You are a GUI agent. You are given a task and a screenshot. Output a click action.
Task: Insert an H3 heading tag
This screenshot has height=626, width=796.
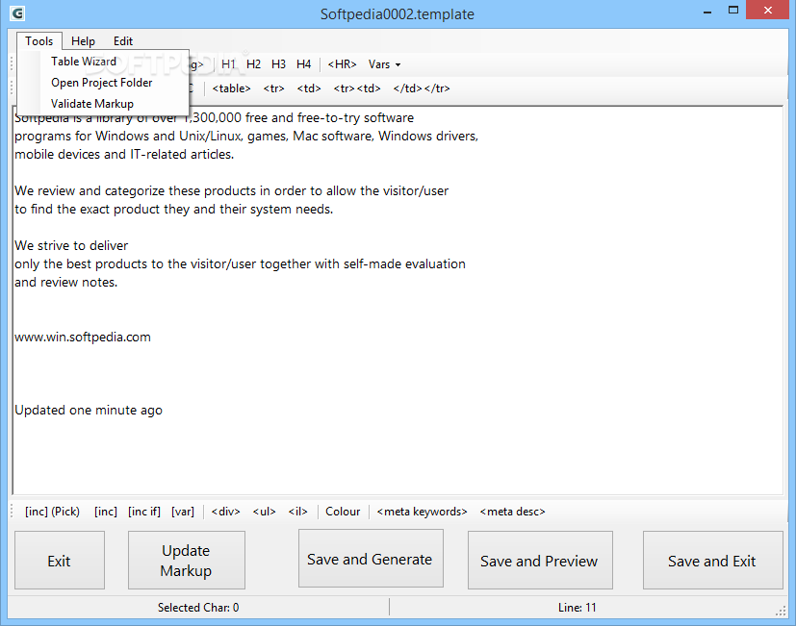278,64
